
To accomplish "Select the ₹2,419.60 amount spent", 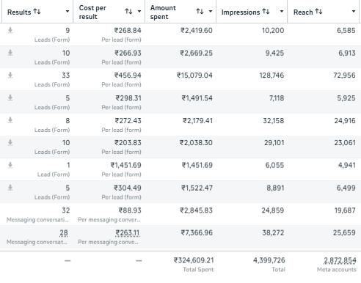I will [197, 31].
